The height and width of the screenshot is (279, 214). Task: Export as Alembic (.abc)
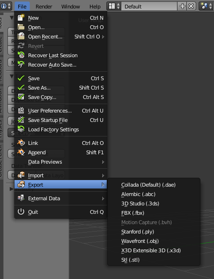coord(154,194)
